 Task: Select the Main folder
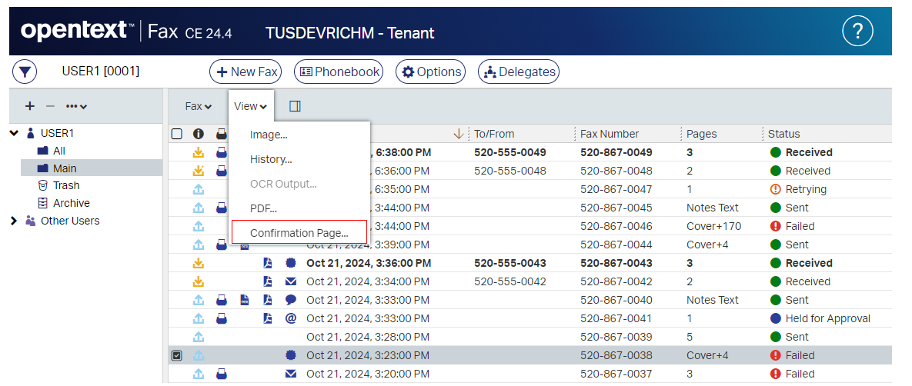[65, 168]
